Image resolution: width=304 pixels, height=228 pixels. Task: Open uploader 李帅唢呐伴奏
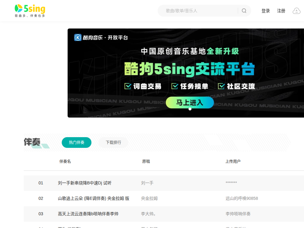click(x=238, y=214)
